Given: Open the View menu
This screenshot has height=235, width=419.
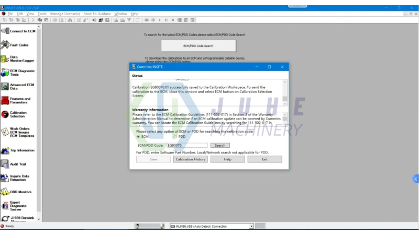Looking at the screenshot, I should pos(30,14).
